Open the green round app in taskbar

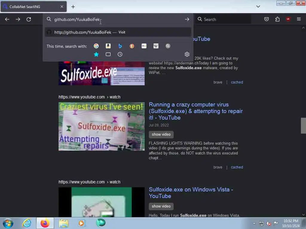click(x=101, y=222)
